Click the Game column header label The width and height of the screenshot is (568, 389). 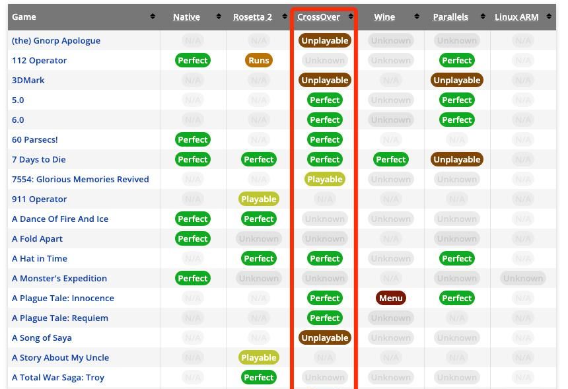point(24,17)
